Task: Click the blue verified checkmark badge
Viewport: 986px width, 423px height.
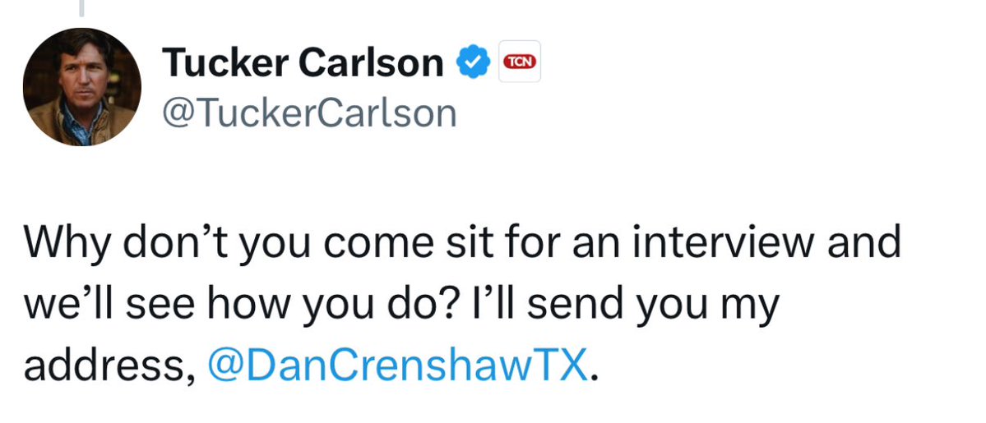Action: pyautogui.click(x=474, y=62)
